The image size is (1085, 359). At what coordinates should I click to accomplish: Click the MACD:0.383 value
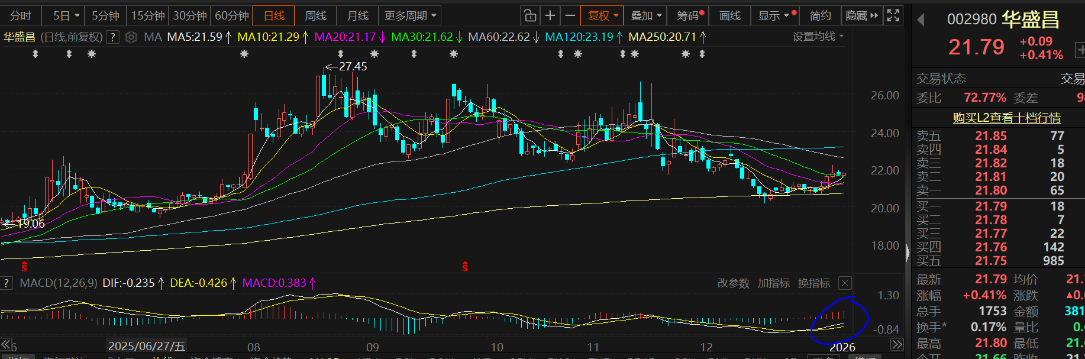point(275,283)
